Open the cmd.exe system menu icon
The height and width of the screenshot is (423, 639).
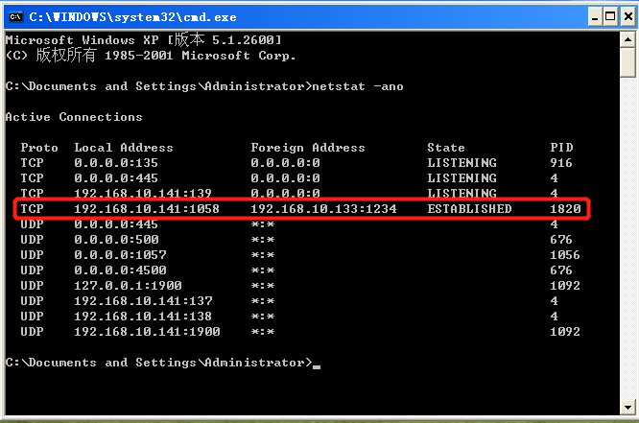15,17
